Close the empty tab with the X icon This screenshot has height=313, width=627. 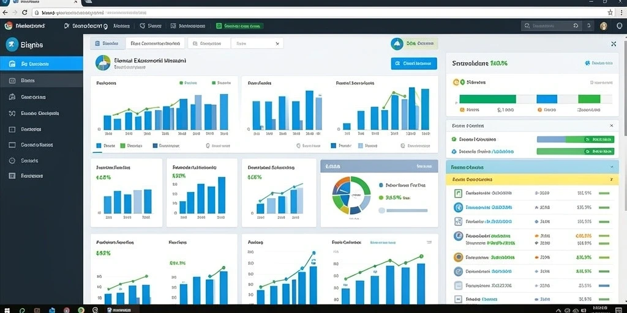(277, 43)
